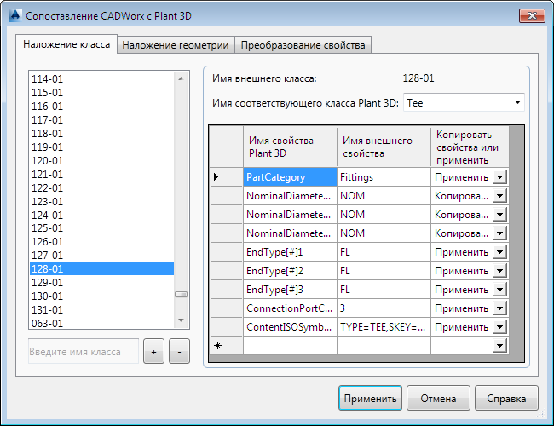554x426 pixels.
Task: Select class 124-01 in the list
Action: point(101,215)
